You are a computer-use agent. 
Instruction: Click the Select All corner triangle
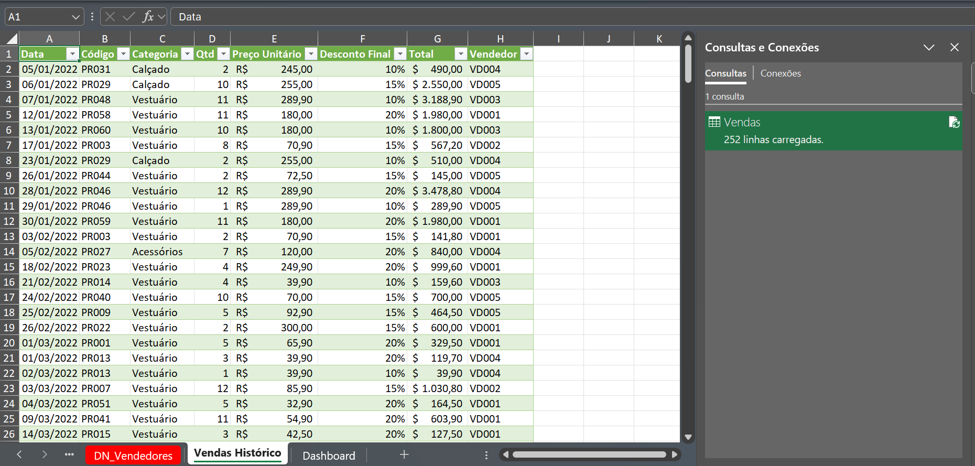[x=12, y=39]
